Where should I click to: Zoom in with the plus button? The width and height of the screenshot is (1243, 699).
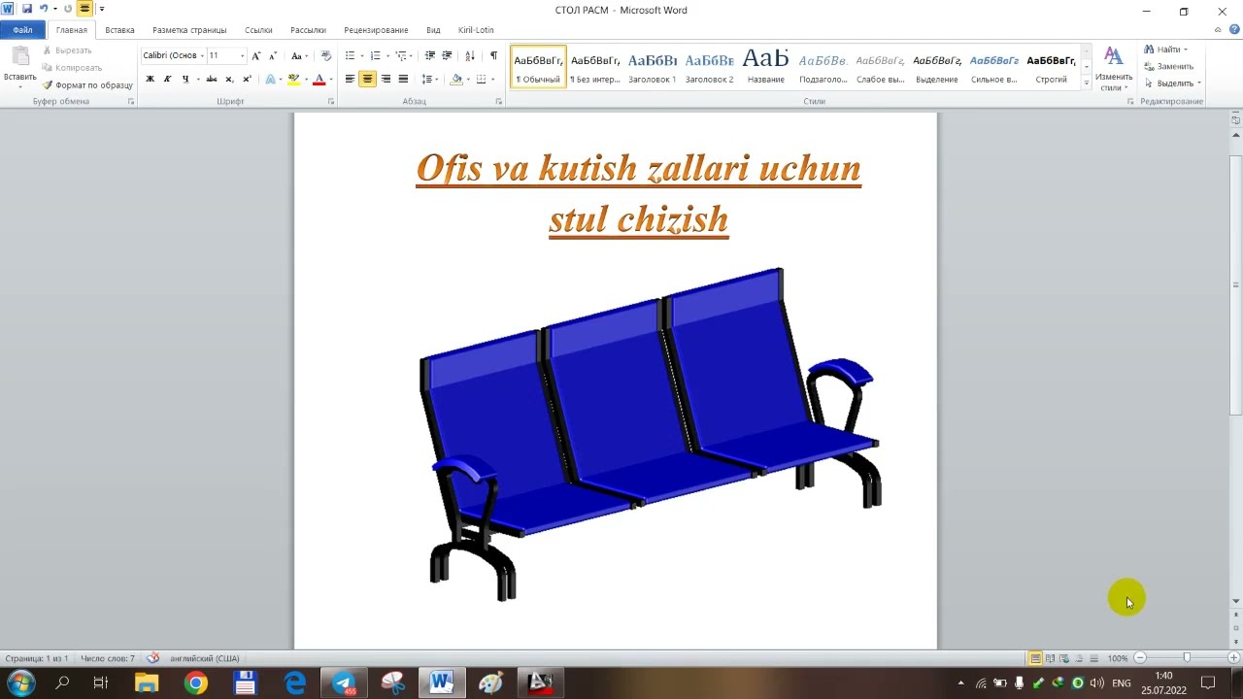click(x=1233, y=658)
